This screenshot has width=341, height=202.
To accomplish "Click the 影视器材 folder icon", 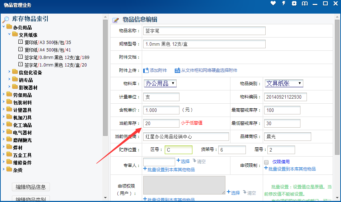I will 15,87.
